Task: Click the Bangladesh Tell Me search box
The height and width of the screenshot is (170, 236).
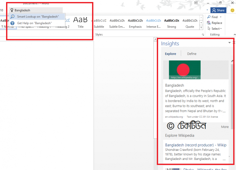Action: [x=36, y=10]
